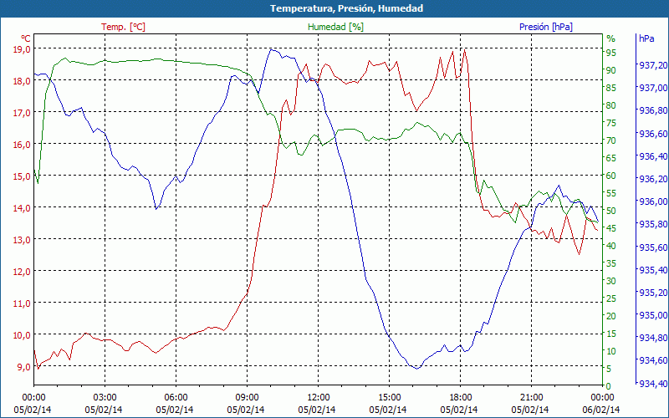Click the '06/02/14' date label
Viewport: 669px width, 418px height.
[601, 410]
